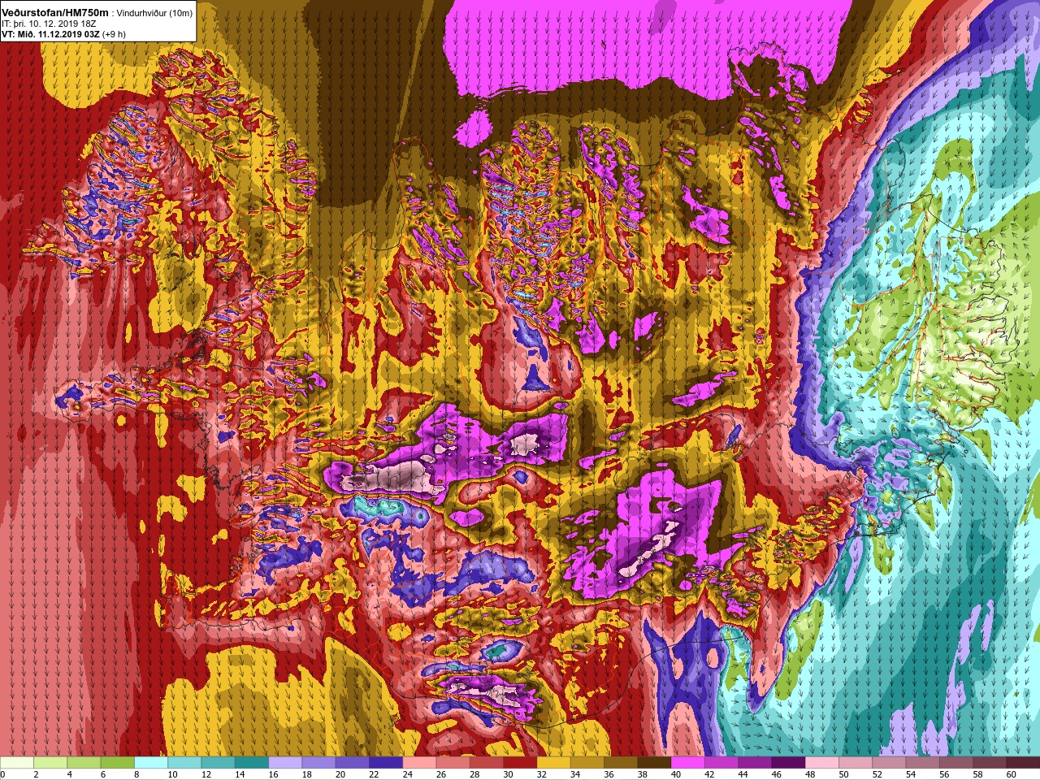Viewport: 1040px width, 780px height.
Task: Click the 4–6 green legend swatch
Action: coord(84,763)
